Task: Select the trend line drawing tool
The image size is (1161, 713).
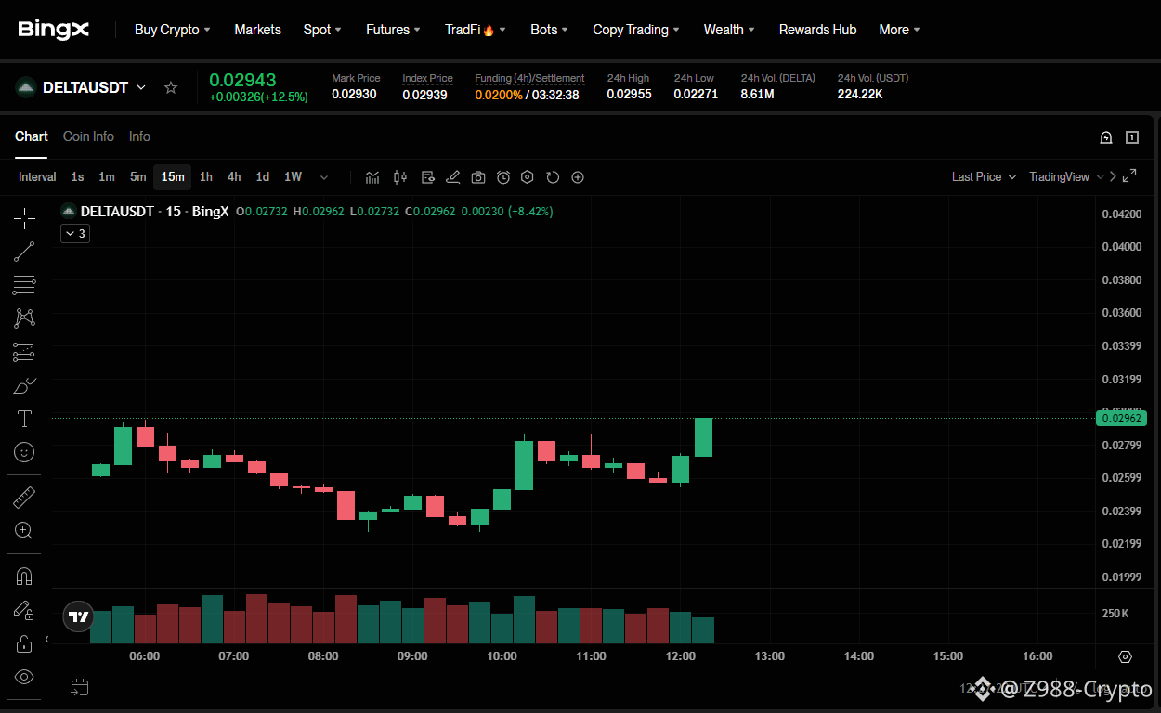Action: coord(24,252)
